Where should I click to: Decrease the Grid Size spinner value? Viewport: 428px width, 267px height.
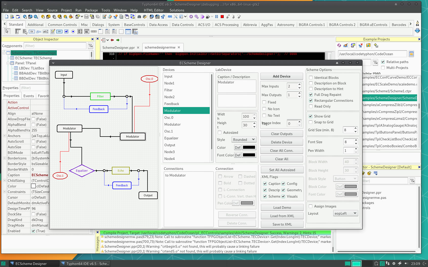pos(355,131)
